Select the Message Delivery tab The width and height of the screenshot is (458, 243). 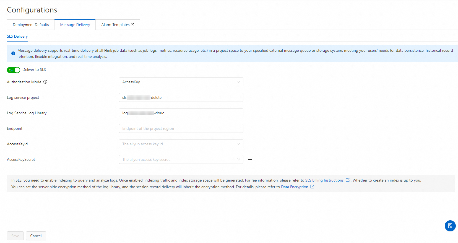click(75, 25)
